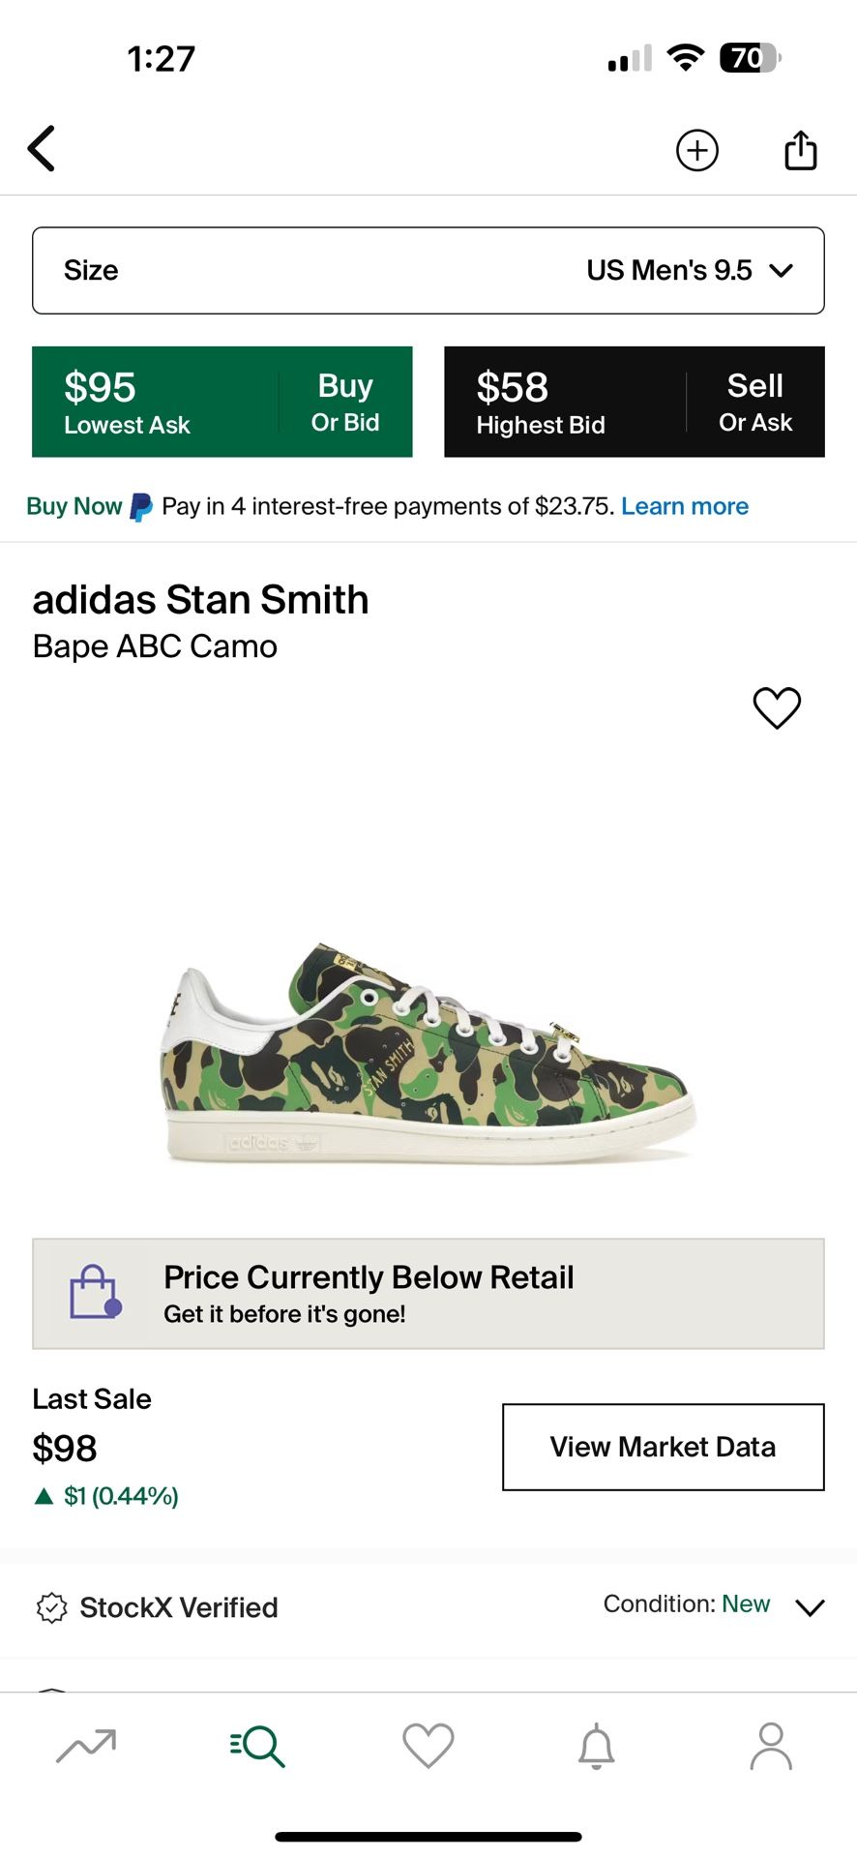Tap the purple shopping bag icon
This screenshot has width=857, height=1858.
click(x=95, y=1293)
